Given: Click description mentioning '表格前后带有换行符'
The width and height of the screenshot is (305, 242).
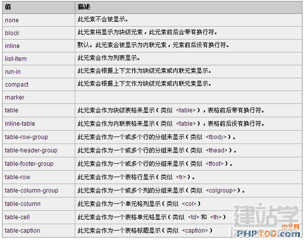Looking at the screenshot, I should tap(171, 110).
